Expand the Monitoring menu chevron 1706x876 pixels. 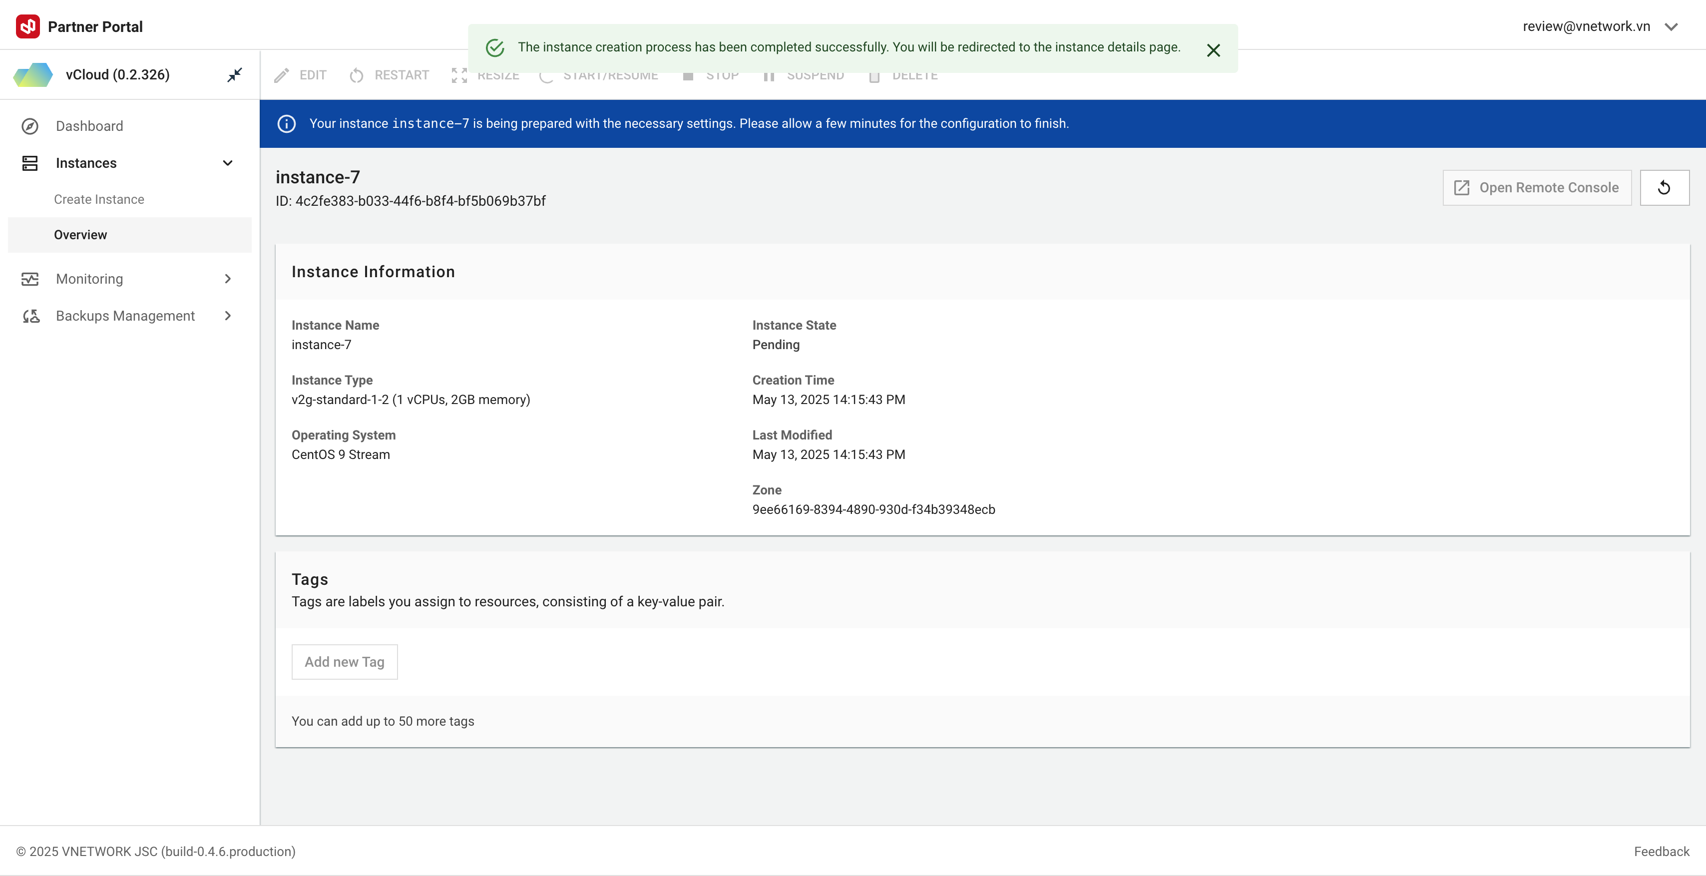tap(228, 279)
